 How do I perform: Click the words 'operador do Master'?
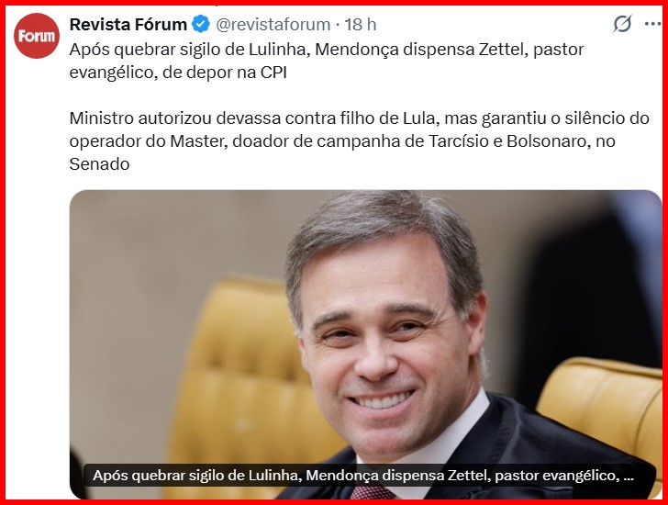point(147,141)
